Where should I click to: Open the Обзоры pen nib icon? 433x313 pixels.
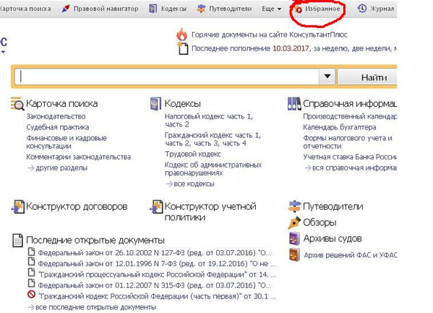click(x=294, y=222)
